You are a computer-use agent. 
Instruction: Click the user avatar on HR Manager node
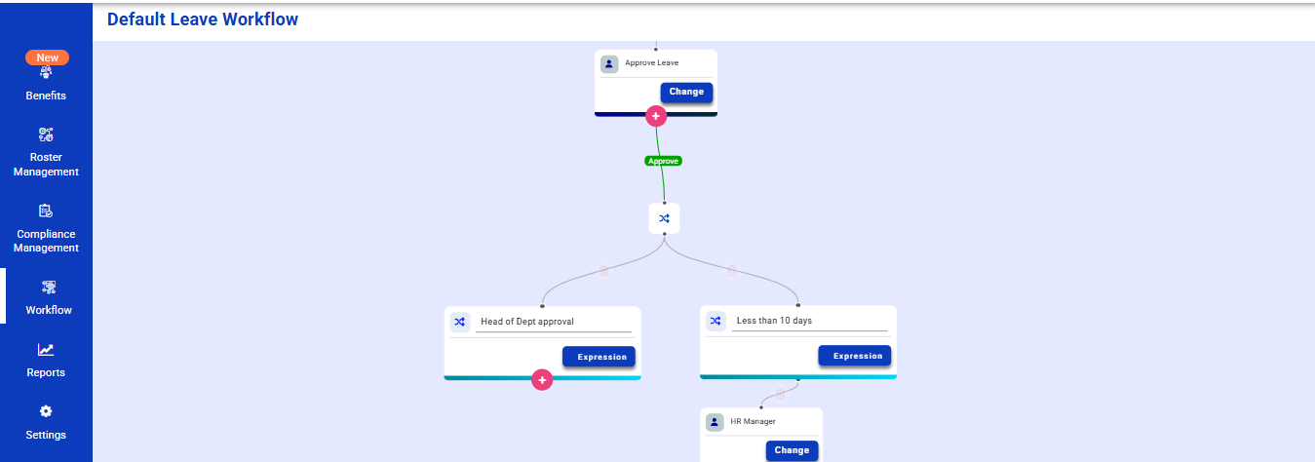click(715, 422)
